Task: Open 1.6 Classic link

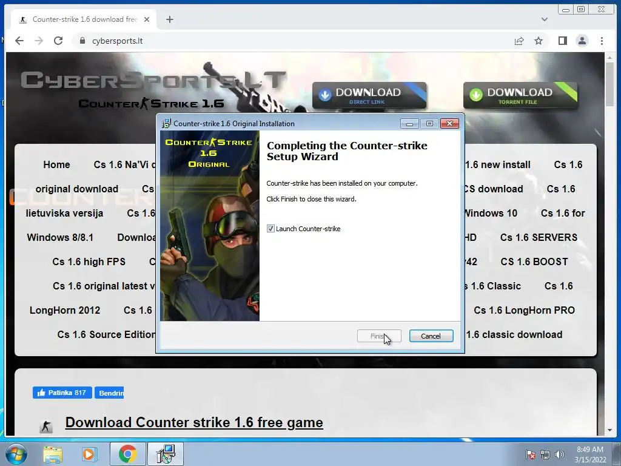Action: [x=494, y=286]
